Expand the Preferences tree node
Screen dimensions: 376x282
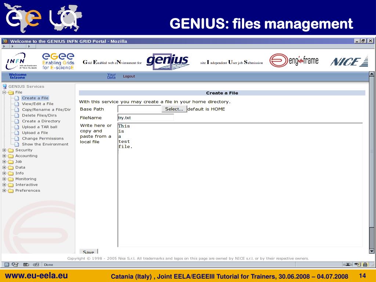tap(4, 191)
